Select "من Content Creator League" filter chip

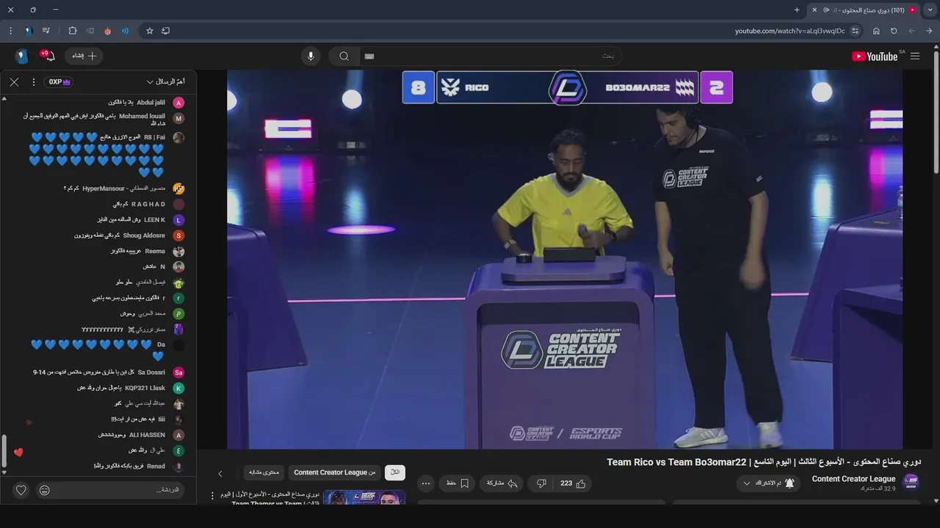(x=335, y=472)
